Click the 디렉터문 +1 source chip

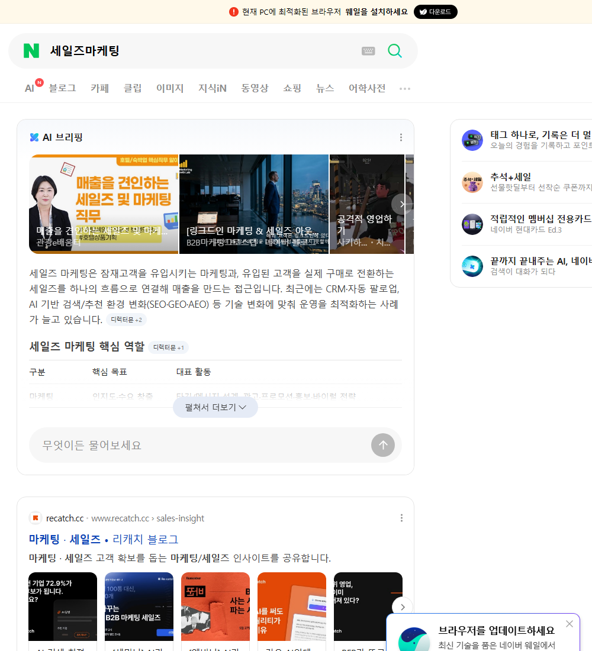(168, 347)
